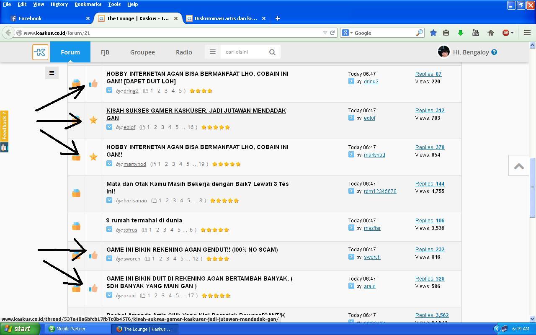The height and width of the screenshot is (335, 536).
Task: Open the File menu
Action: point(7,4)
